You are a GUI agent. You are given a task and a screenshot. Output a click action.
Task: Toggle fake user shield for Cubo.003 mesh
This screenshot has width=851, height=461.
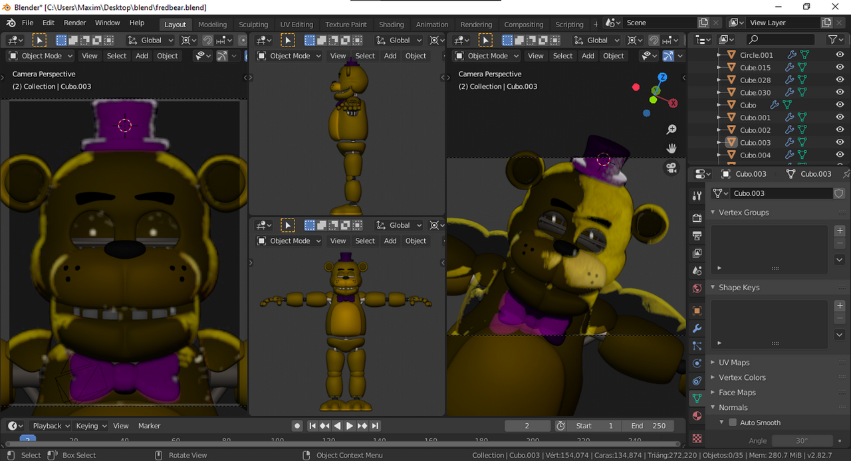pos(839,193)
